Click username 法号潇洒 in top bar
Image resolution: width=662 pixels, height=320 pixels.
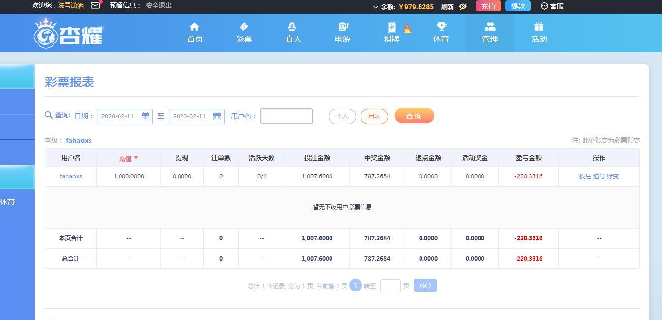(x=71, y=6)
